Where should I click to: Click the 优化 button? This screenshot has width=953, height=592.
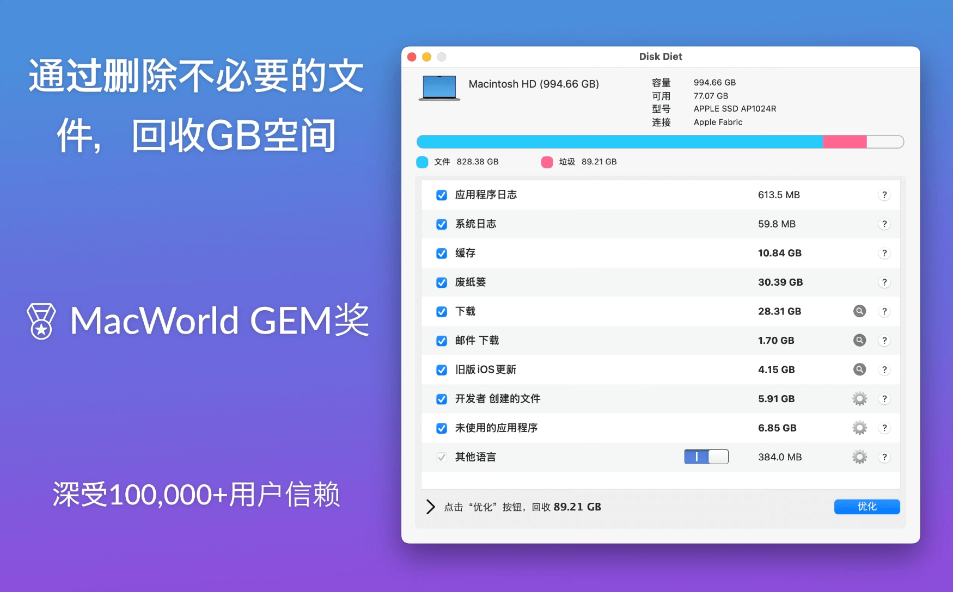tap(866, 507)
